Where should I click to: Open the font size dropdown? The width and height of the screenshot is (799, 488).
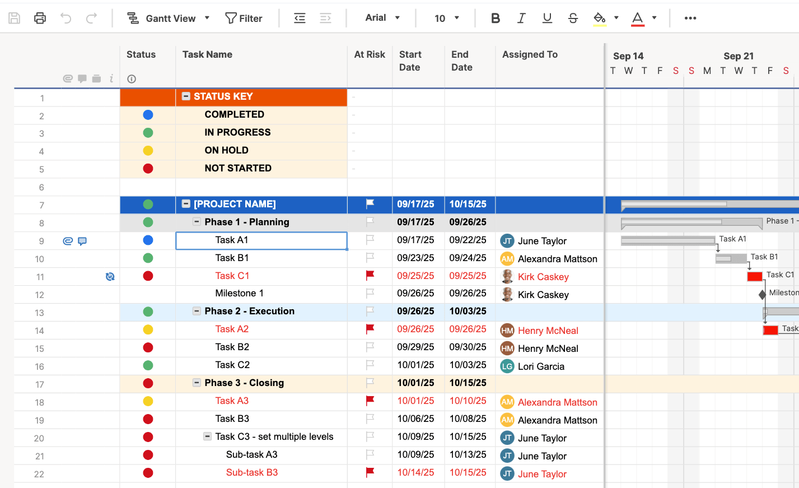(x=446, y=18)
